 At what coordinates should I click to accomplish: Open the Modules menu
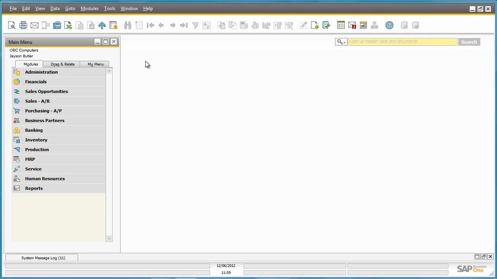(89, 9)
